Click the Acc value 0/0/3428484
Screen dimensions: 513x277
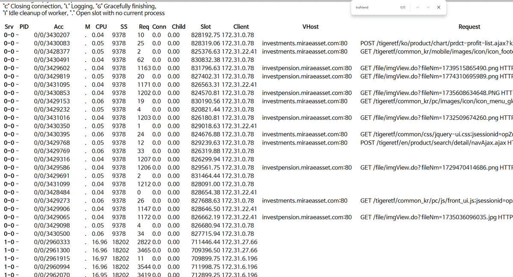(x=52, y=192)
